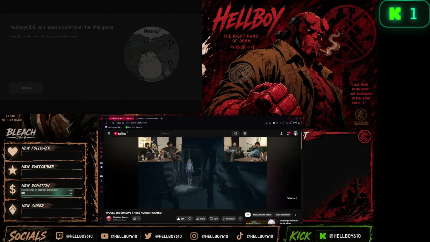Expand channel notification bell dropdown
The height and width of the screenshot is (242, 430).
(136, 219)
